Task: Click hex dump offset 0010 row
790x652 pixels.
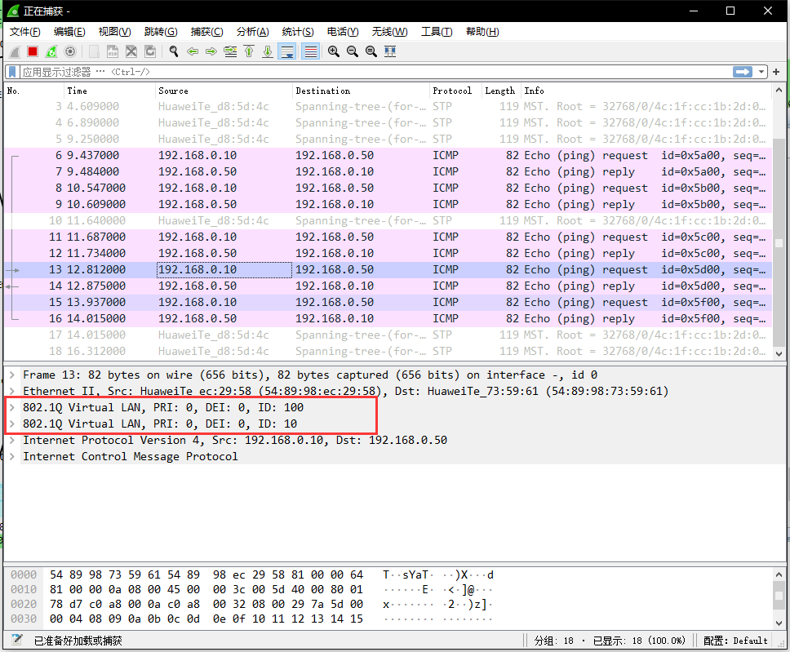Action: pos(252,589)
